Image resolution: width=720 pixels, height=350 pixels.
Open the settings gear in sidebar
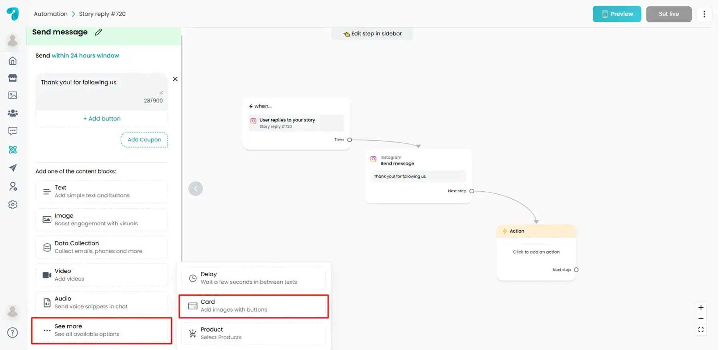click(x=13, y=205)
